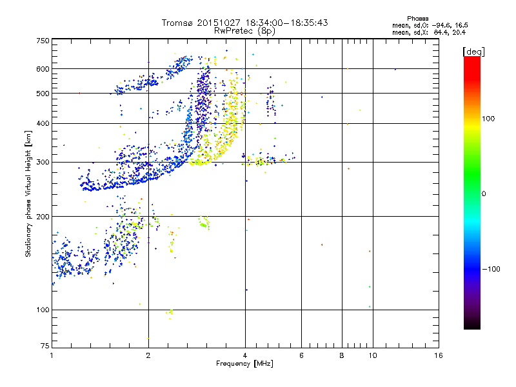This screenshot has height=387, width=516.
Task: Click the colorbar tick label '0'
Action: (484, 194)
